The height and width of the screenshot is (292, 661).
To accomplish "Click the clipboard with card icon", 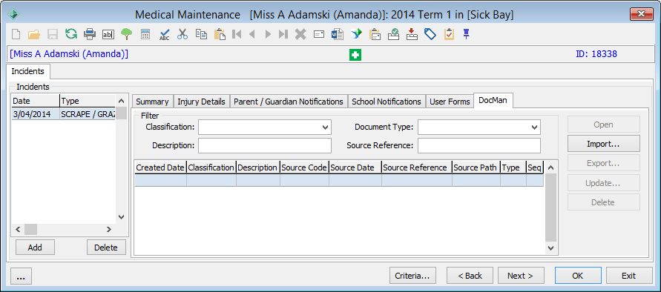I will click(375, 35).
